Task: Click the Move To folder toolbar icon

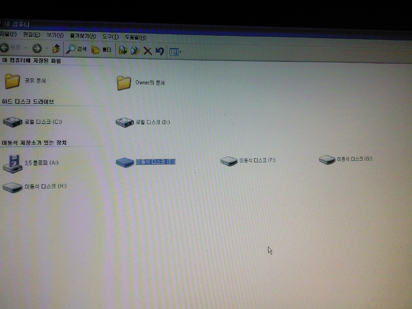Action: tap(123, 50)
